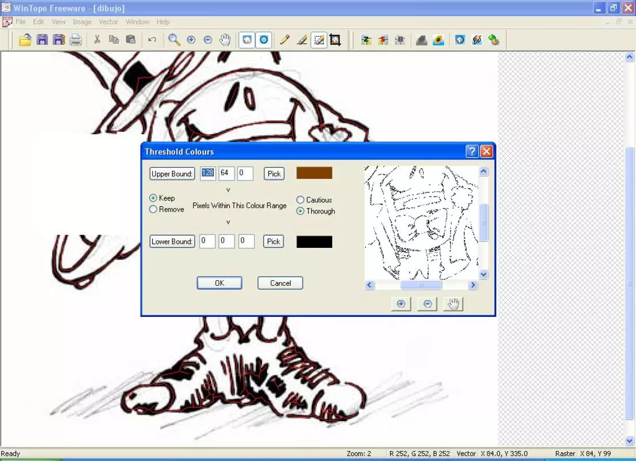Click the second floppy Save As icon
Screen dimensions: 636x461
[x=59, y=40]
